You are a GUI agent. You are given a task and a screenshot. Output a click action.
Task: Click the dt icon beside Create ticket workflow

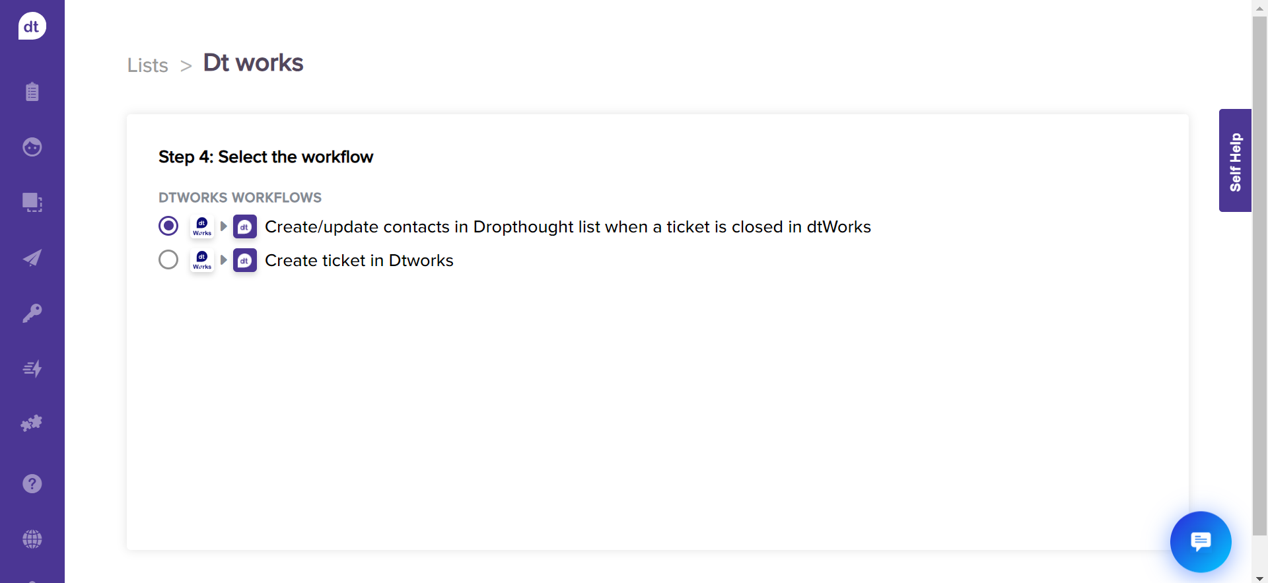click(x=244, y=260)
